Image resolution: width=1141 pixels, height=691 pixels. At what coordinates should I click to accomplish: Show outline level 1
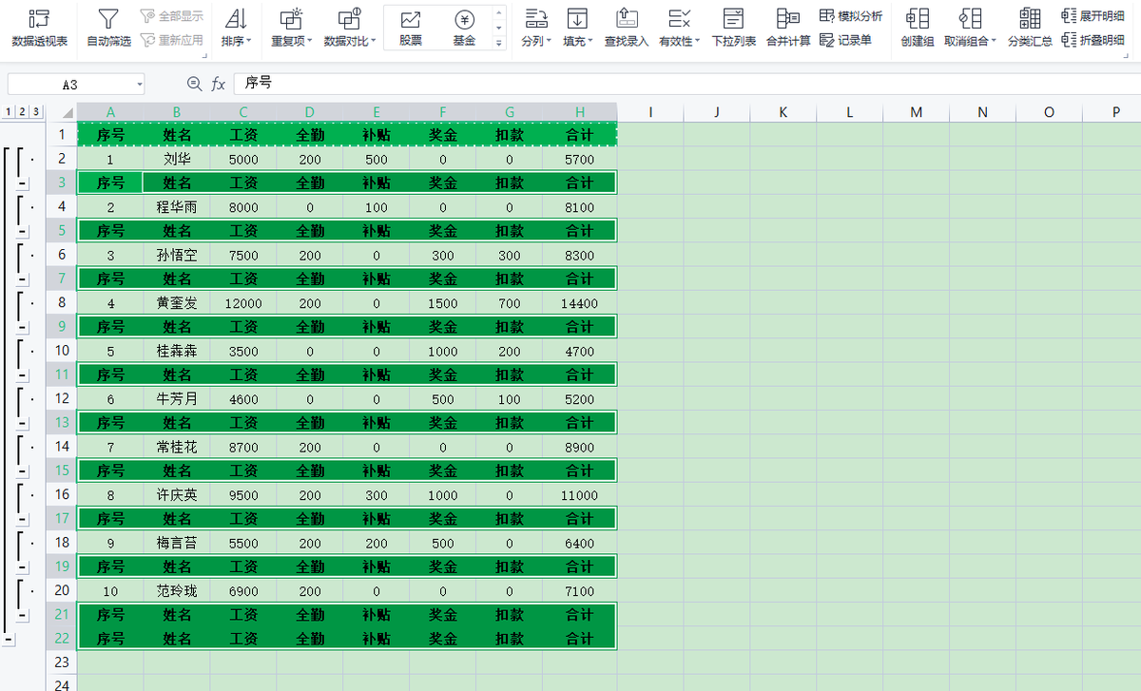(x=8, y=112)
